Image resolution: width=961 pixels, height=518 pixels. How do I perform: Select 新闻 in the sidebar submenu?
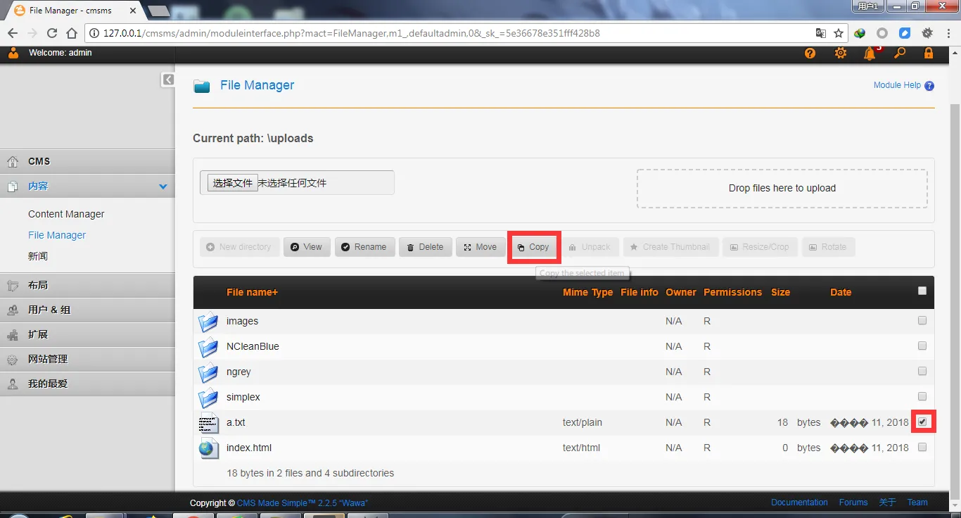click(x=38, y=256)
